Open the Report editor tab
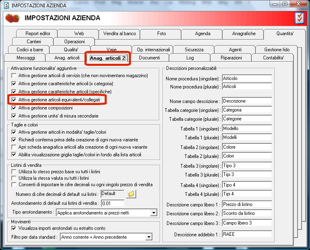The height and width of the screenshot is (250, 310). click(x=38, y=34)
